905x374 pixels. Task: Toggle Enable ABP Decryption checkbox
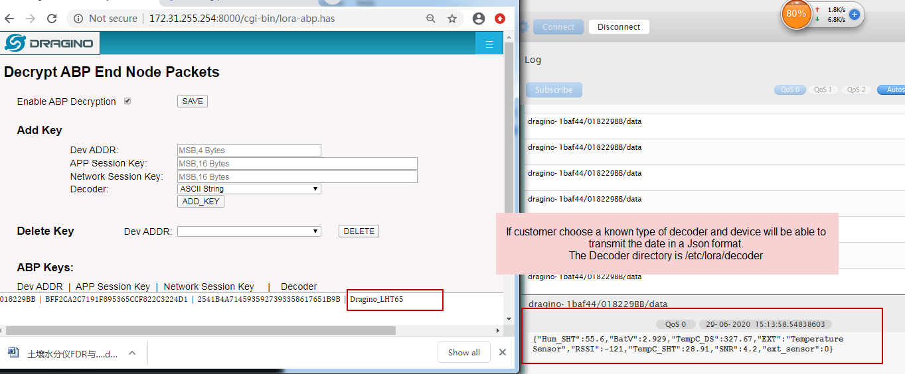coord(127,101)
